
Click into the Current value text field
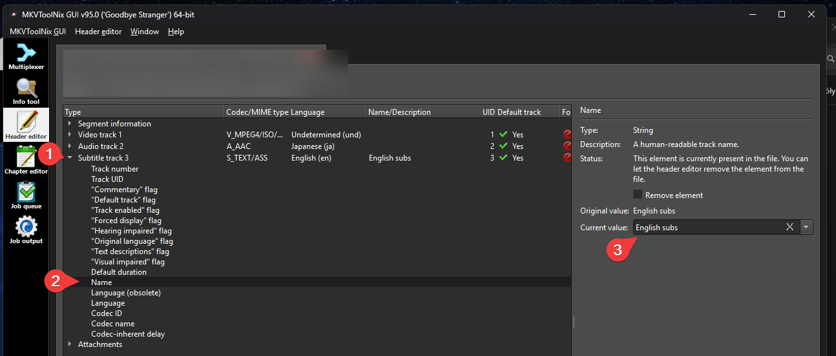(704, 227)
